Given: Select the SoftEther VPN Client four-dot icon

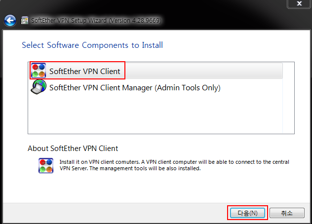Looking at the screenshot, I should point(39,71).
